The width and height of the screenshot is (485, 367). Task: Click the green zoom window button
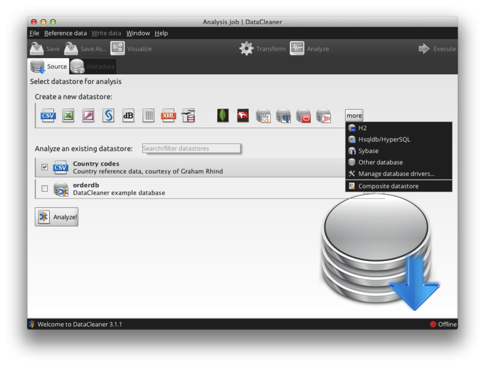pyautogui.click(x=53, y=21)
